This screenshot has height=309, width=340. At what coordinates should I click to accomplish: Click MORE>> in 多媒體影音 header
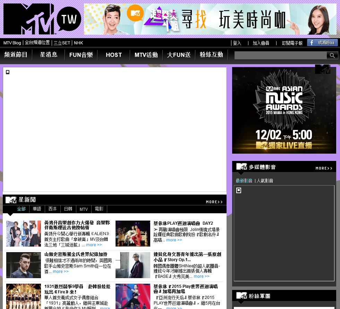[x=324, y=168]
